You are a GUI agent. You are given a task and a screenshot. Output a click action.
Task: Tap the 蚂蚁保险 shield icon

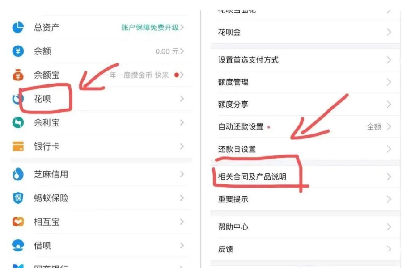click(18, 198)
